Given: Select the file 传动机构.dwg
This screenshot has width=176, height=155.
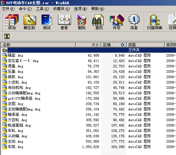Looking at the screenshot, I should [x=19, y=88].
